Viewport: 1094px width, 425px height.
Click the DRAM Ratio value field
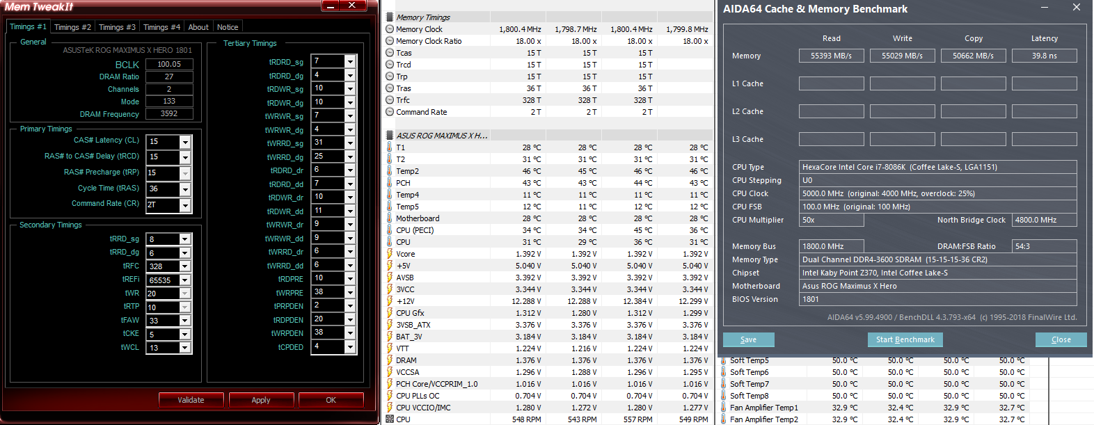[169, 77]
